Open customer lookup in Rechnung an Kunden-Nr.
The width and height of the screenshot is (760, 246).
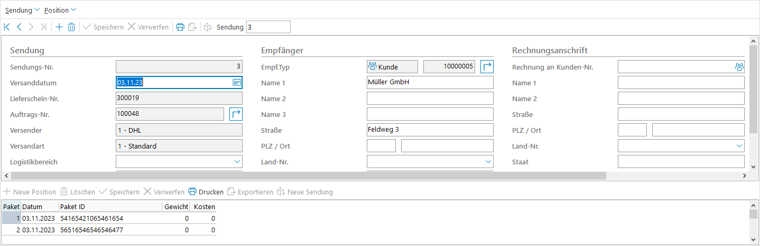point(739,67)
